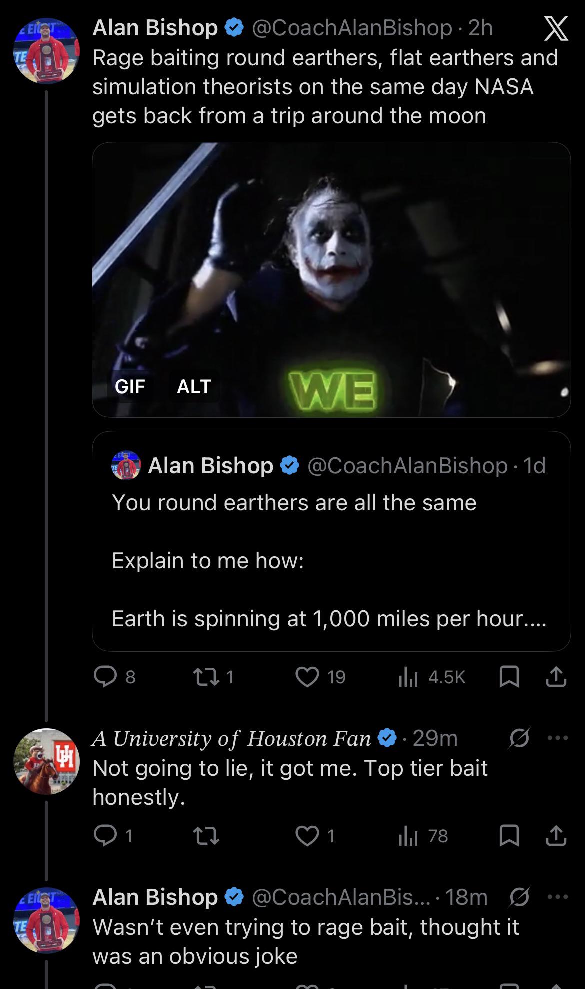The image size is (585, 989).
Task: Open the quoted round earthers post
Action: click(331, 541)
